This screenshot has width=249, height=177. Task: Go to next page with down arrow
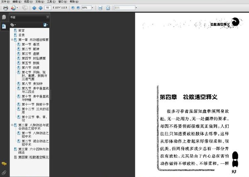click(41, 8)
